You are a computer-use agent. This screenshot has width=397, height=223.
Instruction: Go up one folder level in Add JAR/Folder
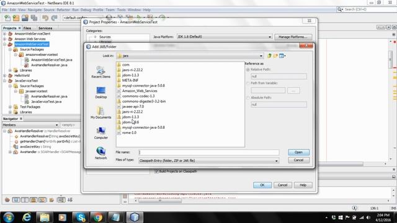(269, 56)
